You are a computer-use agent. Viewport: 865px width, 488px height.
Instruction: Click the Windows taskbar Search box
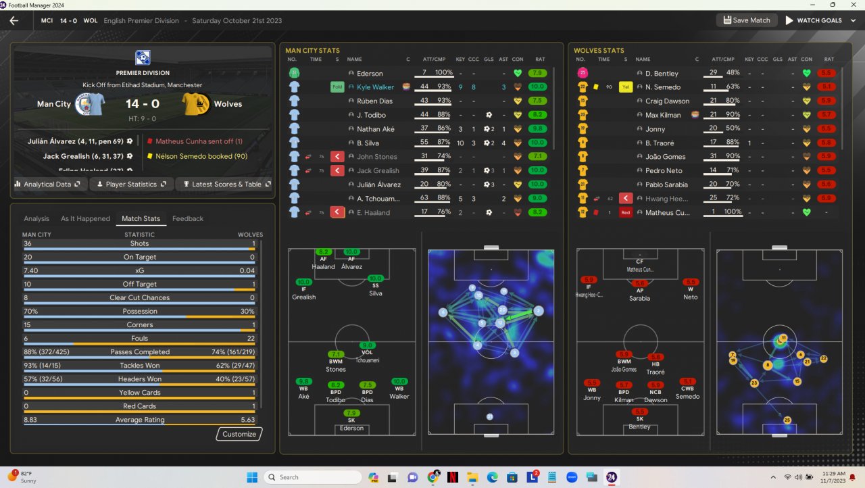(312, 477)
